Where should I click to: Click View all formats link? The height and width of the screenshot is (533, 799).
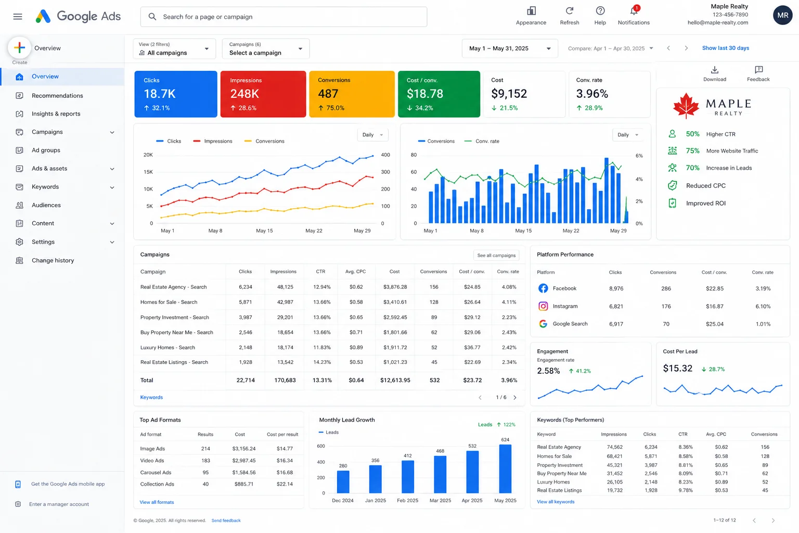(x=157, y=502)
